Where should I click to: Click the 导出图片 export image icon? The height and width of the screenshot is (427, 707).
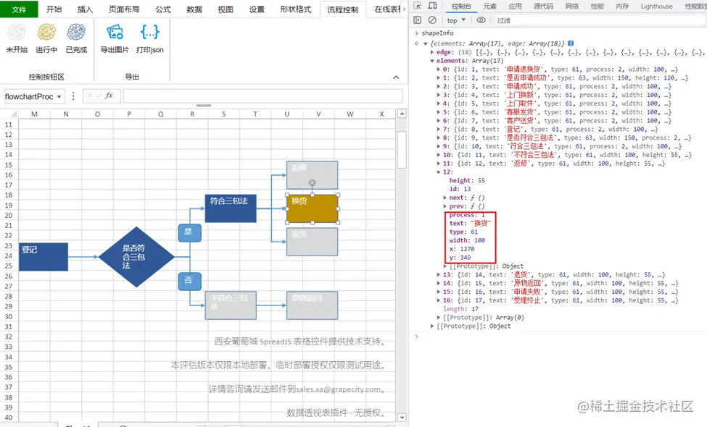click(115, 33)
